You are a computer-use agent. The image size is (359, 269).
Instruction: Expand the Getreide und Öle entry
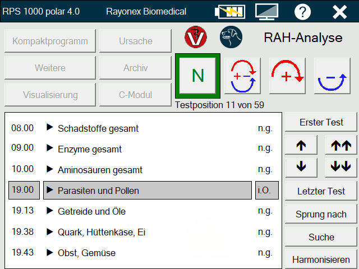click(50, 211)
